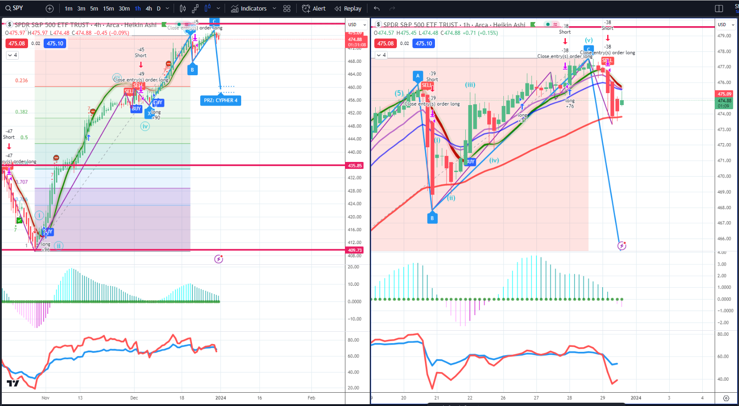Switch to the 3m interval

tap(81, 8)
